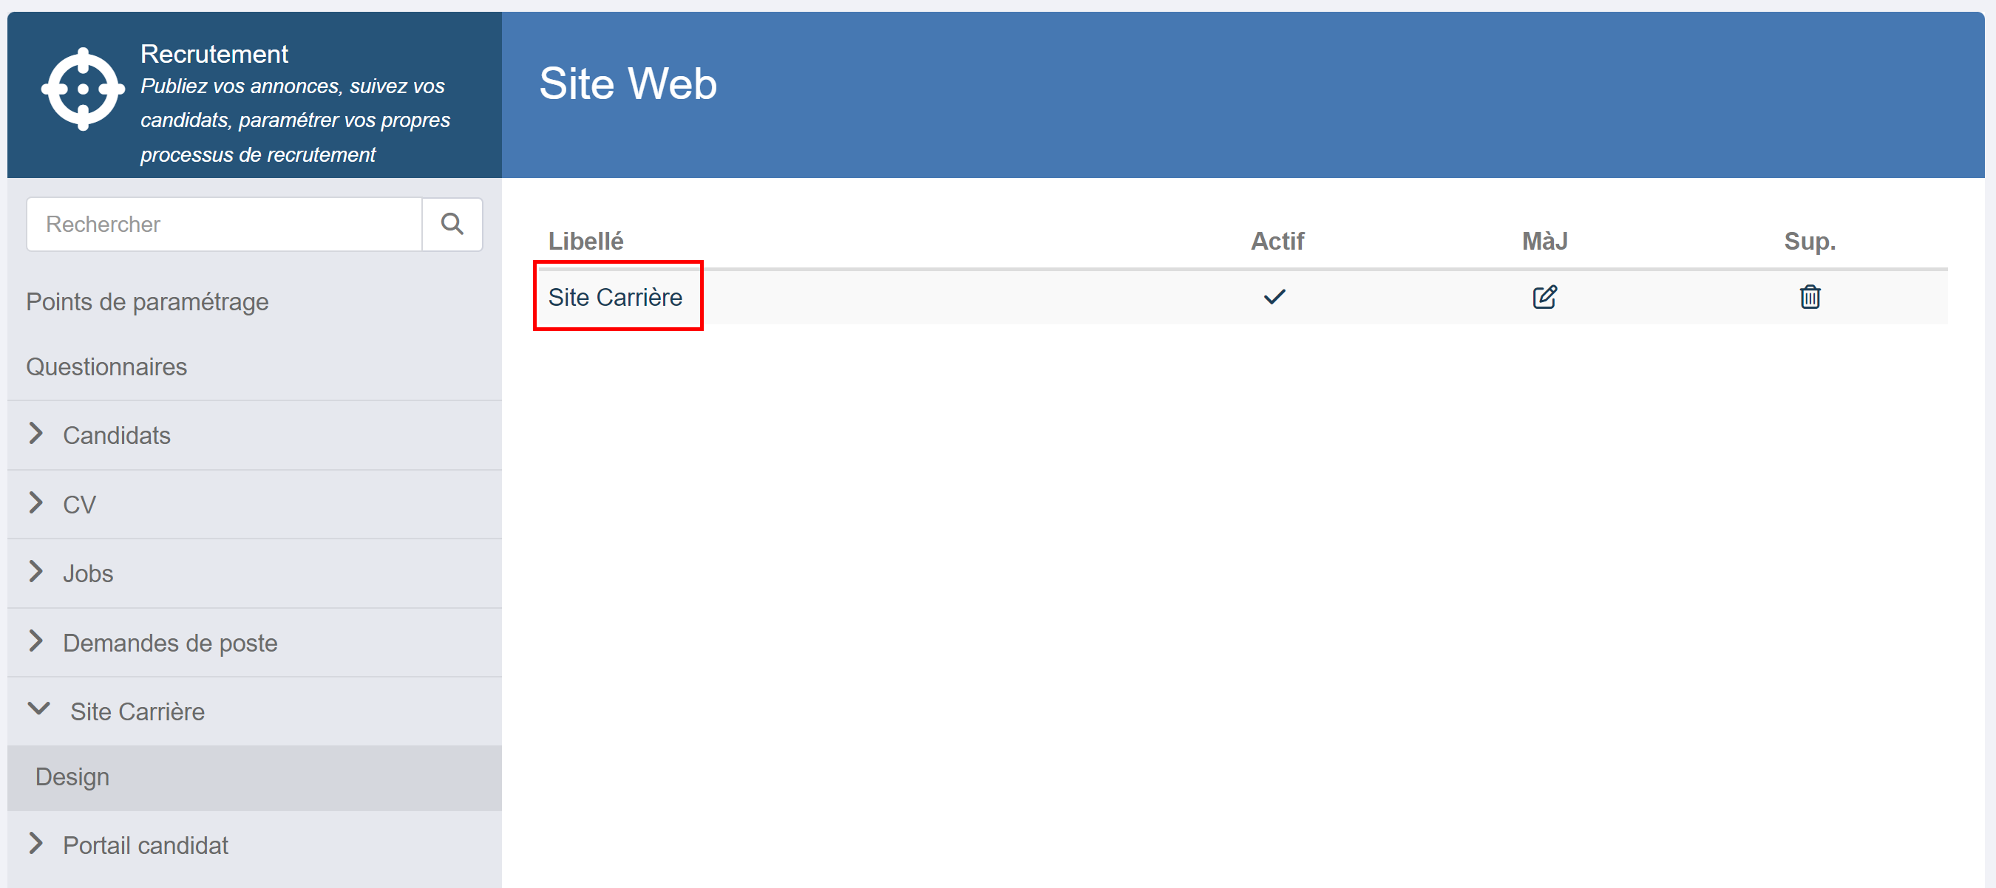The height and width of the screenshot is (888, 1996).
Task: Click the trash icon to delete Site Carrière
Action: click(x=1809, y=297)
